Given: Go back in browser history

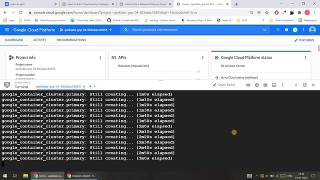Looking at the screenshot, I should tap(5, 12).
